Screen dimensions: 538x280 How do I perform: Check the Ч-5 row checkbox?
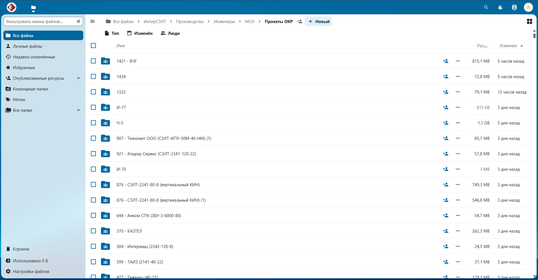93,123
